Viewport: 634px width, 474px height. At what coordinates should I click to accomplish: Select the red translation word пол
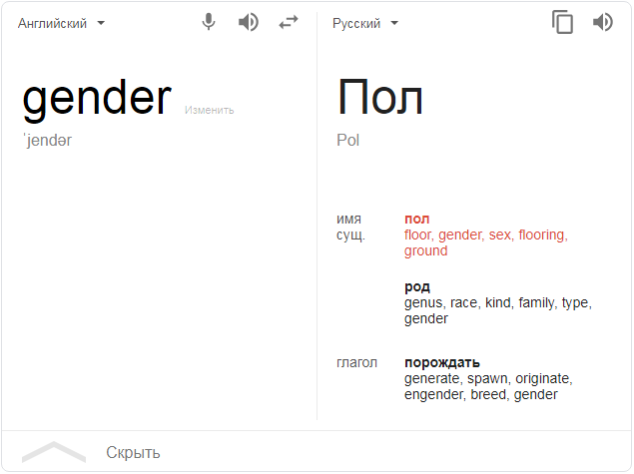416,219
